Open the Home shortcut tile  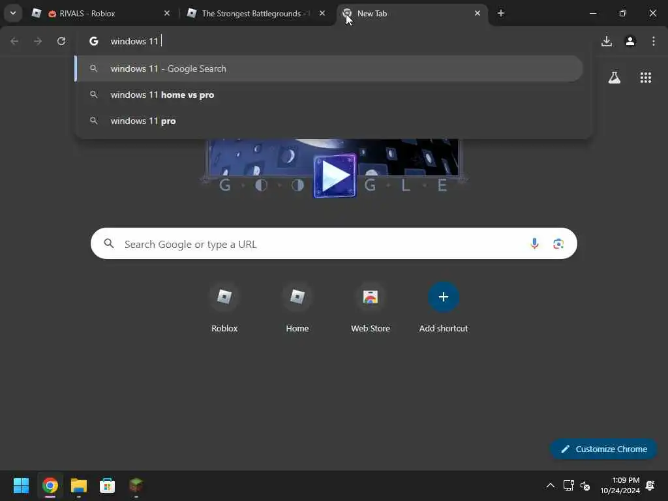[x=297, y=308]
